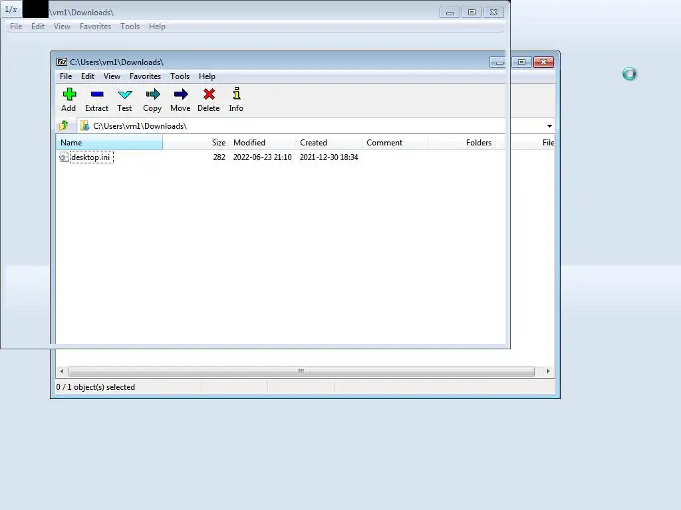Sort by the Size column header

click(x=196, y=143)
